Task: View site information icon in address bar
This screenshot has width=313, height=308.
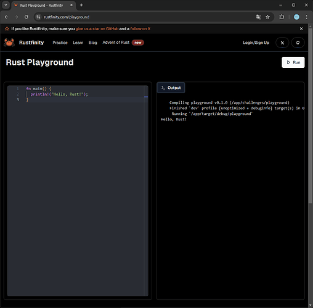Action: pyautogui.click(x=38, y=17)
